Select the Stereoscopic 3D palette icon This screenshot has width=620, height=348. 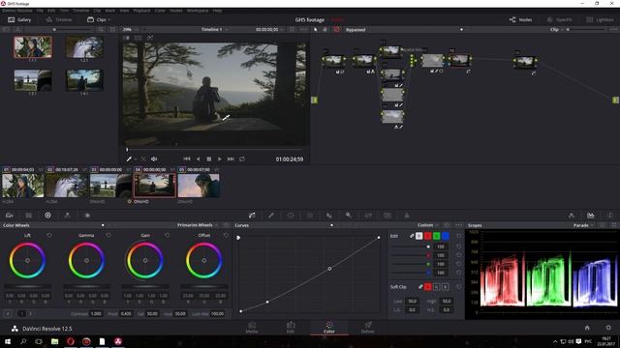pos(387,216)
